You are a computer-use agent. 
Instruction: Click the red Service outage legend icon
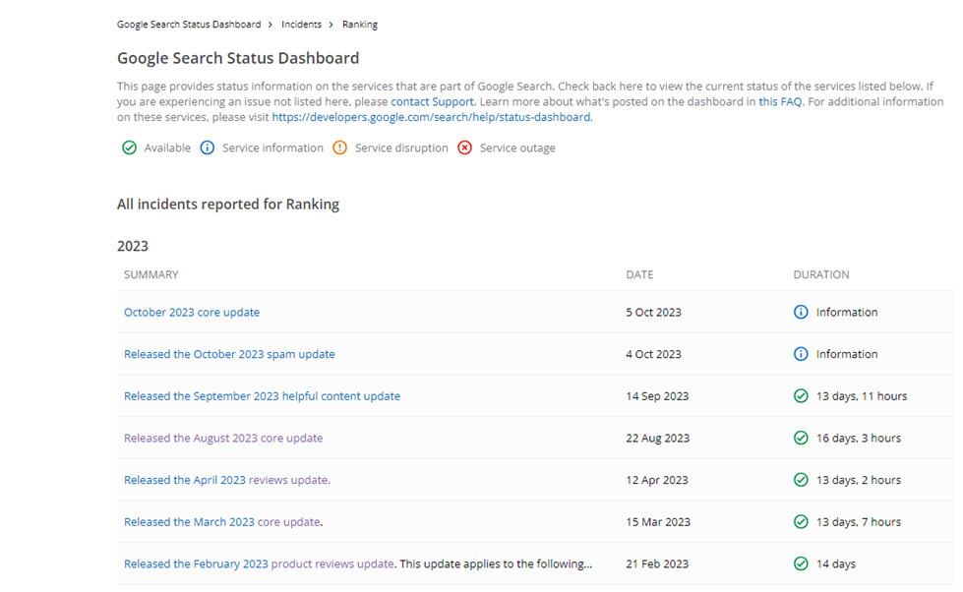(465, 148)
